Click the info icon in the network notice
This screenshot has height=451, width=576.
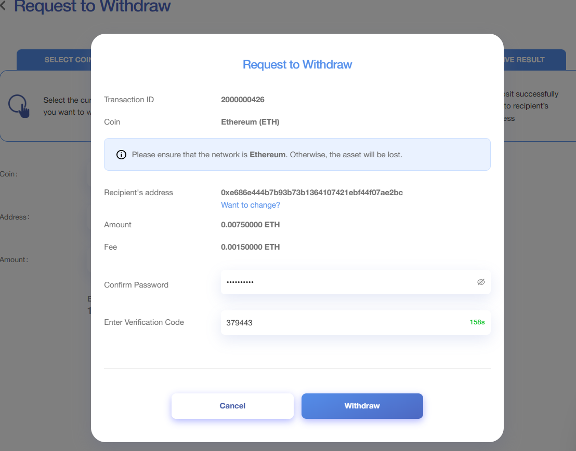[121, 155]
